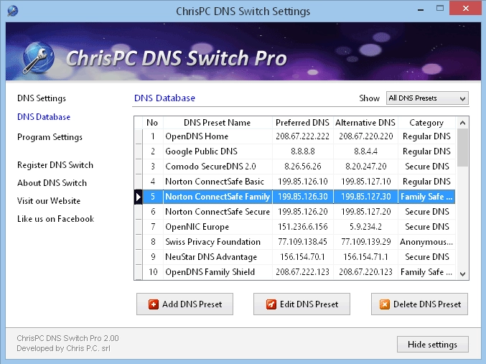
Task: Click the red plus icon on Add DNS Preset
Action: pos(154,304)
